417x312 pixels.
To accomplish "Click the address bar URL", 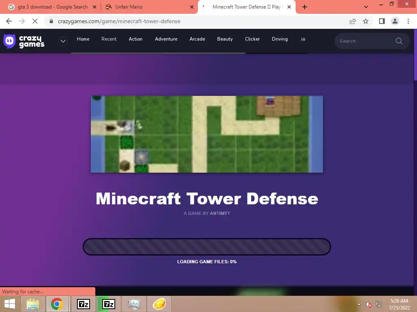I will (119, 21).
